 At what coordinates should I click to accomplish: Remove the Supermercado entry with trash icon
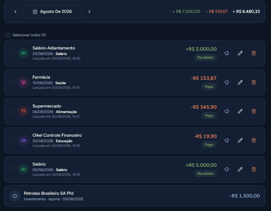click(x=254, y=111)
